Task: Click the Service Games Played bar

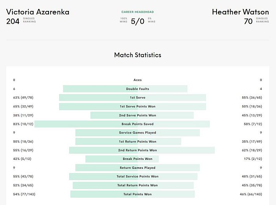Action: click(x=138, y=133)
